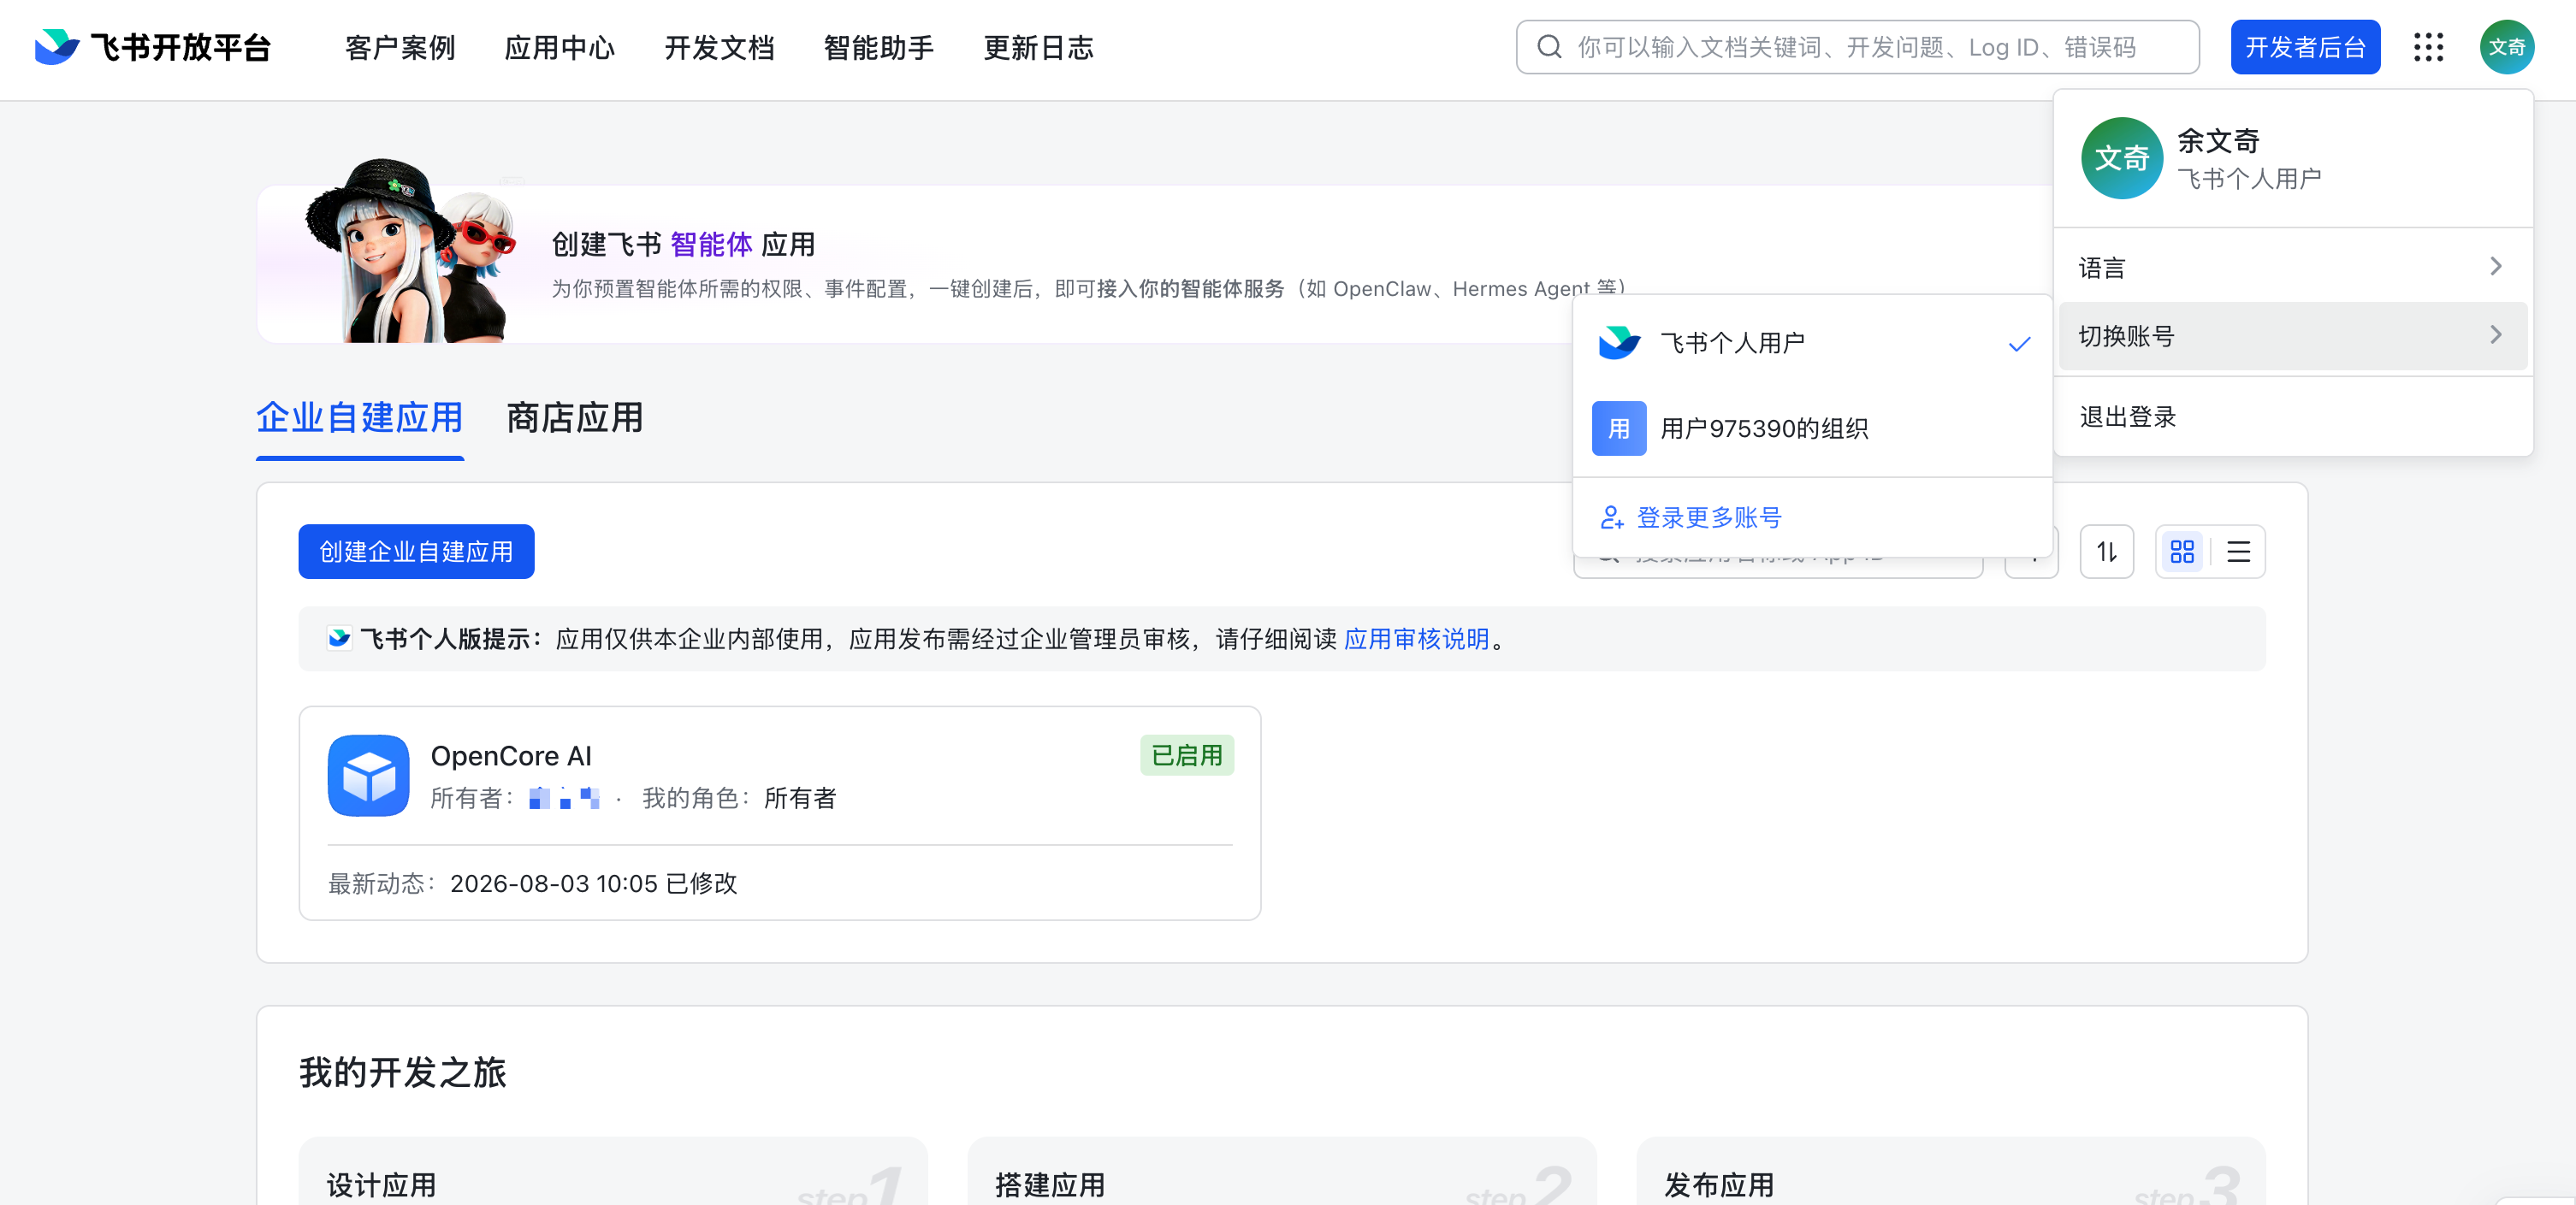Expand the 语言 submenu chevron
Viewport: 2576px width, 1205px height.
pos(2495,266)
